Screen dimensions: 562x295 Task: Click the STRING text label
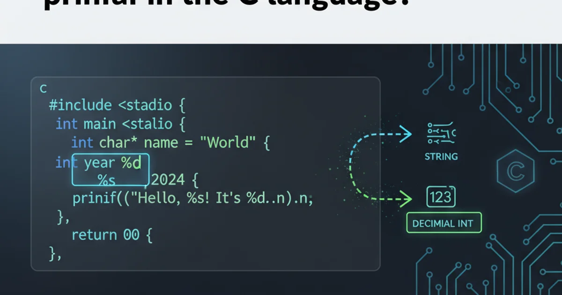[x=441, y=156]
